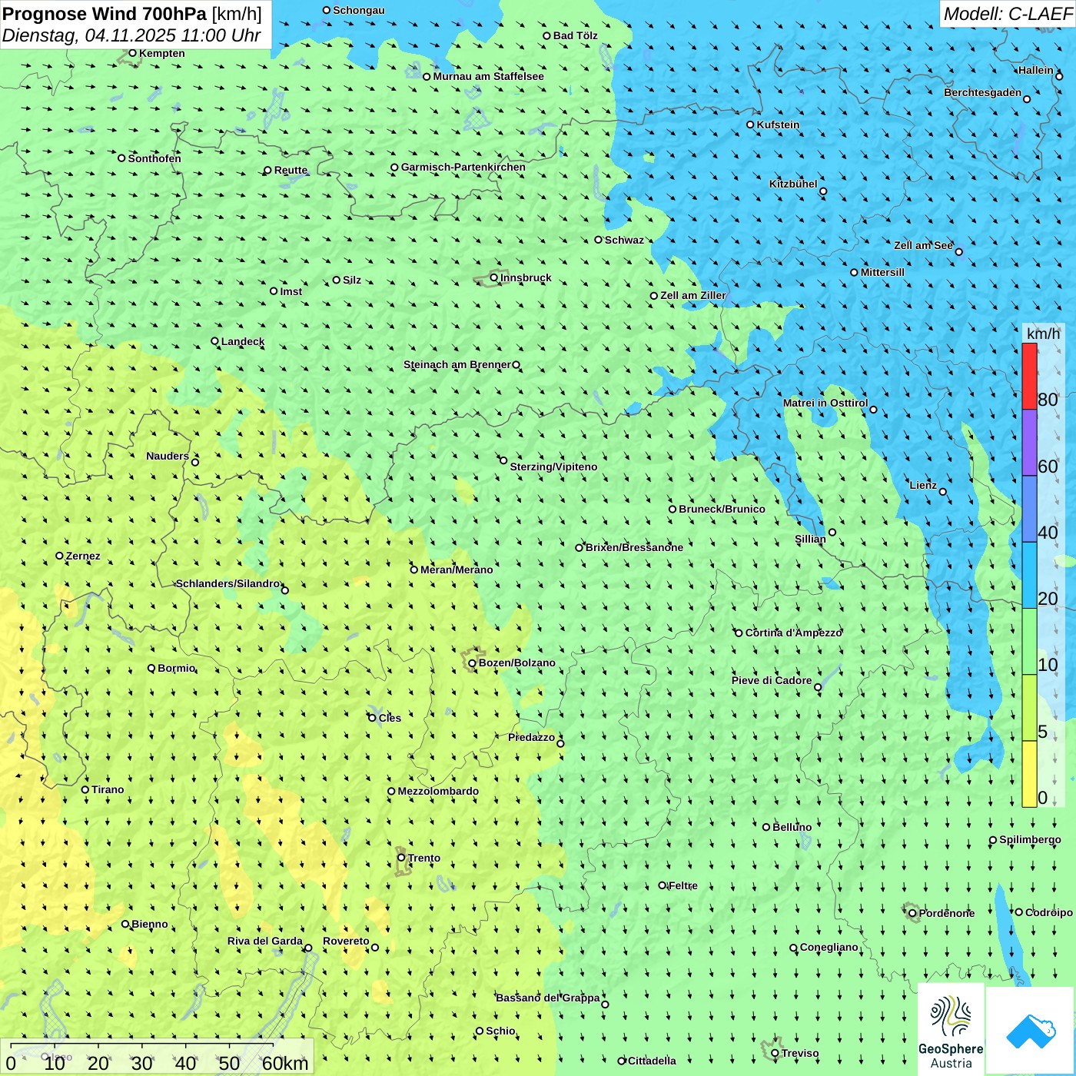Click the 'Nauders' label
Viewport: 1076px width, 1076px height.
(168, 456)
